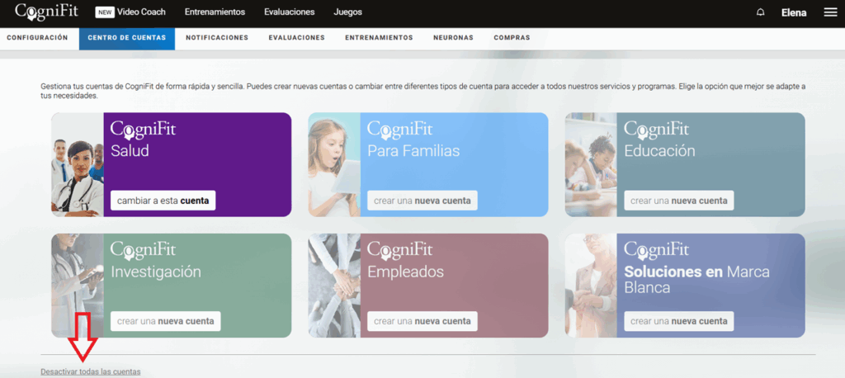Create a new Empleados account
The image size is (845, 378).
422,321
